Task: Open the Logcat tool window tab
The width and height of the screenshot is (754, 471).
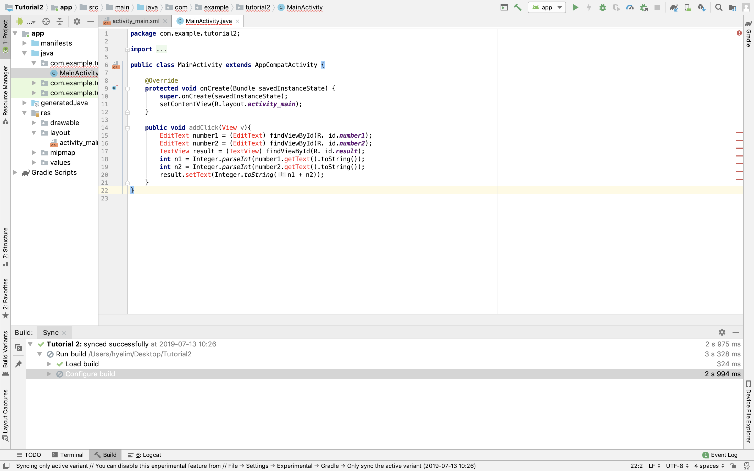Action: (145, 455)
